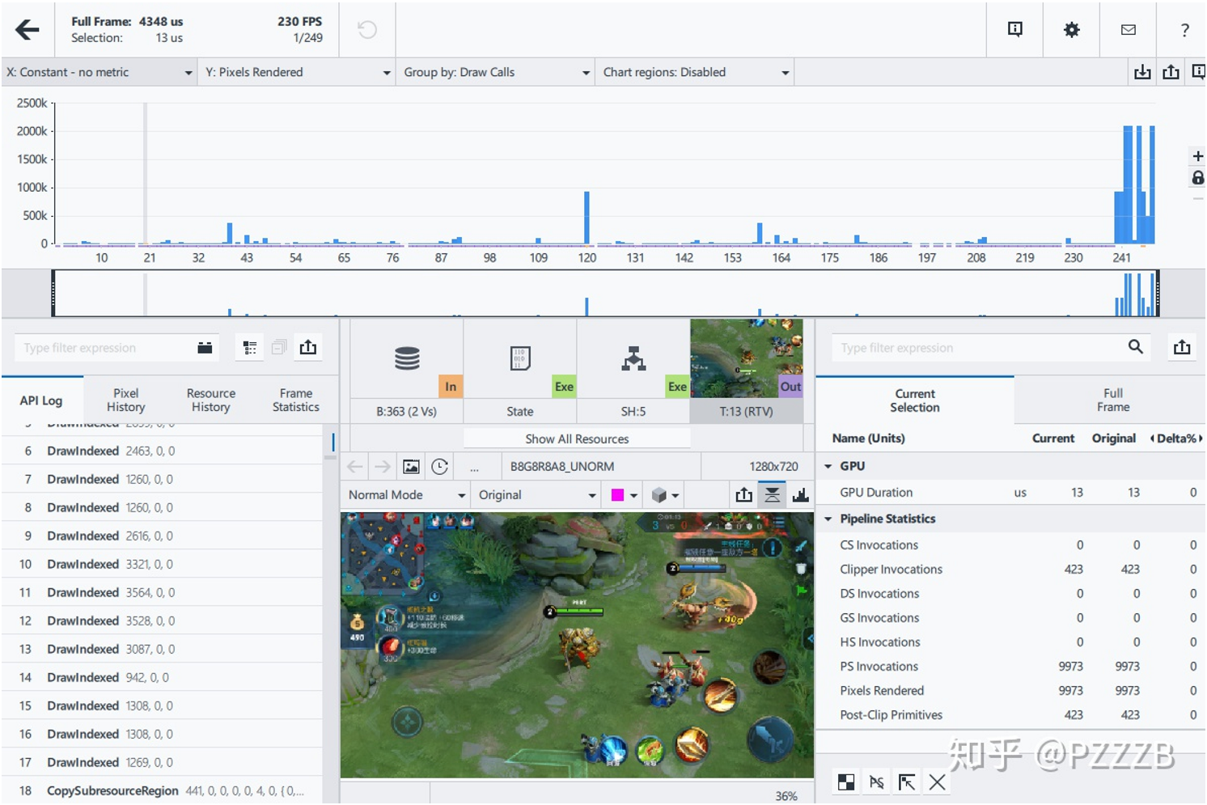Export the texture with the share icon
The width and height of the screenshot is (1207, 805).
point(743,494)
